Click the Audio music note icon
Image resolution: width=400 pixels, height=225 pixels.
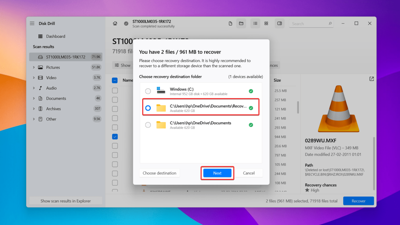click(41, 88)
